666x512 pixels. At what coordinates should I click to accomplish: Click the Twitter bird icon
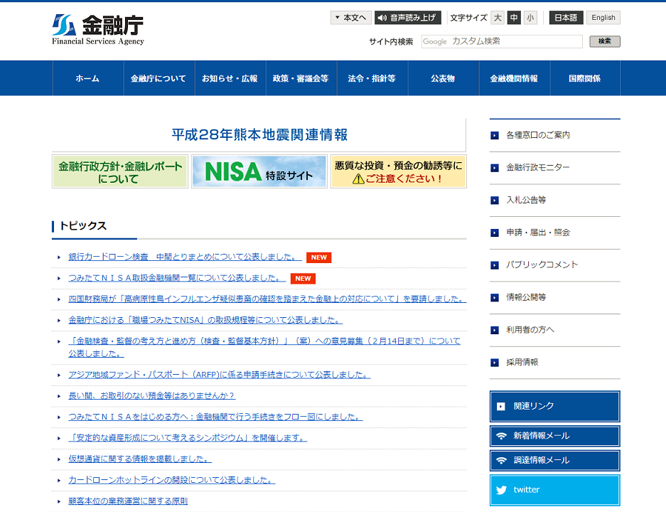pos(502,490)
